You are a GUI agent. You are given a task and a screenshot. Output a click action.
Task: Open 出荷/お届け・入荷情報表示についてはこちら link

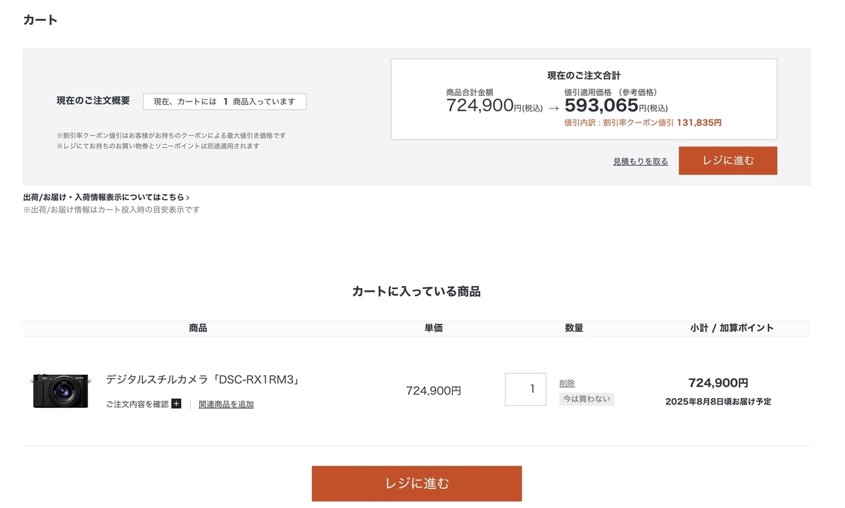[x=106, y=197]
